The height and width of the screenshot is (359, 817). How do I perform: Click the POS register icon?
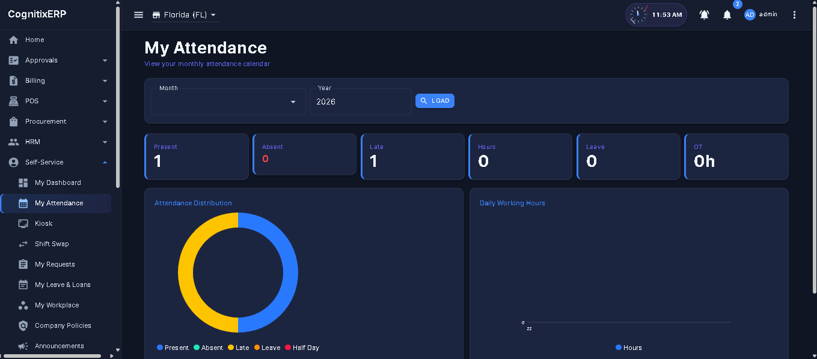[13, 101]
